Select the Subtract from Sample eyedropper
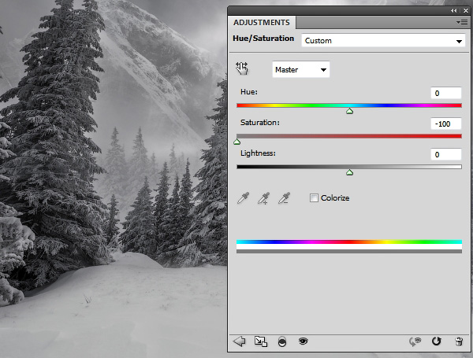 pos(284,197)
